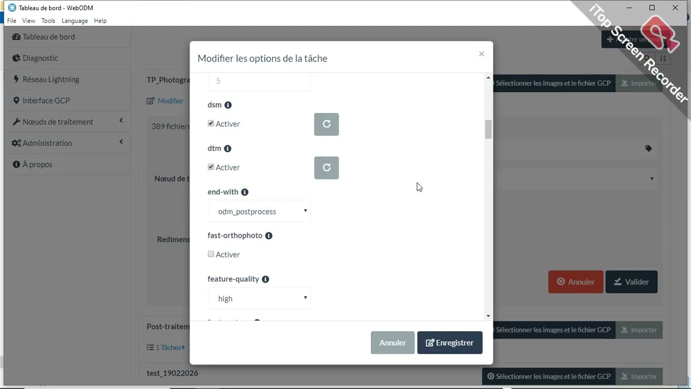Screen dimensions: 691x389
Task: Click the WebODM app icon in title bar
Action: [12, 8]
